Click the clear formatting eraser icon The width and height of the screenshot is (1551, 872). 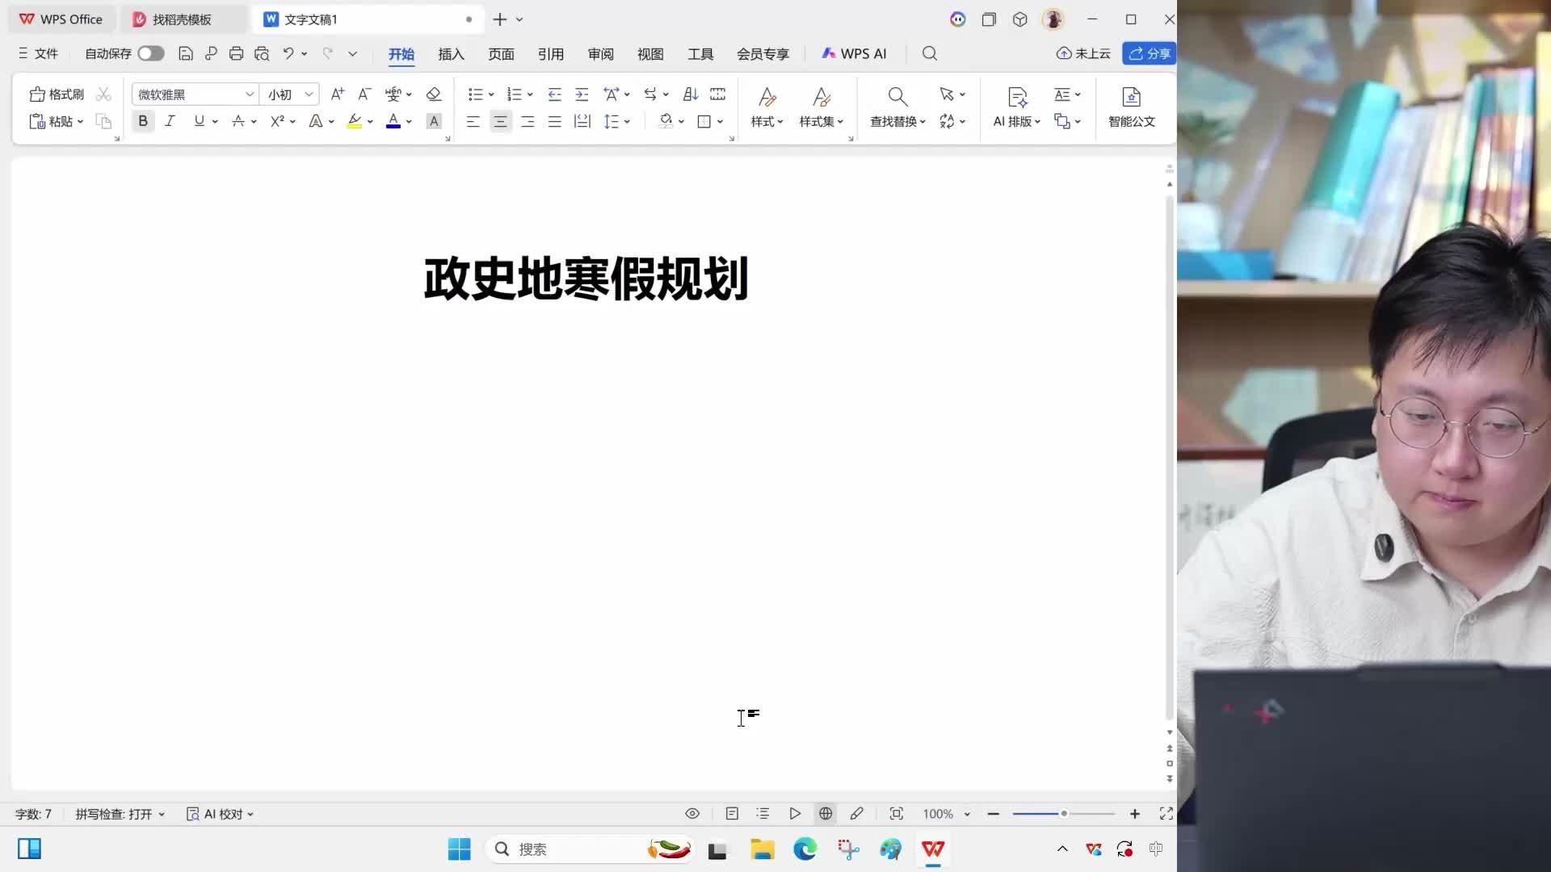pyautogui.click(x=434, y=94)
